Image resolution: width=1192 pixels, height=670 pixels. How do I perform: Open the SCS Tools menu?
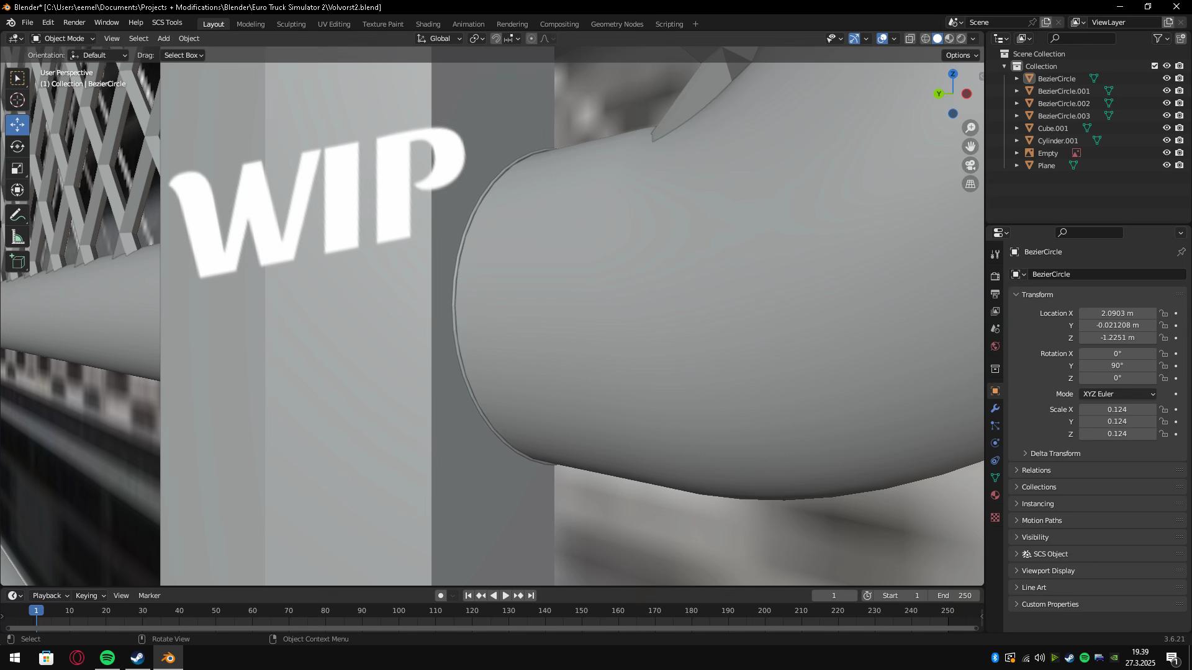(167, 22)
